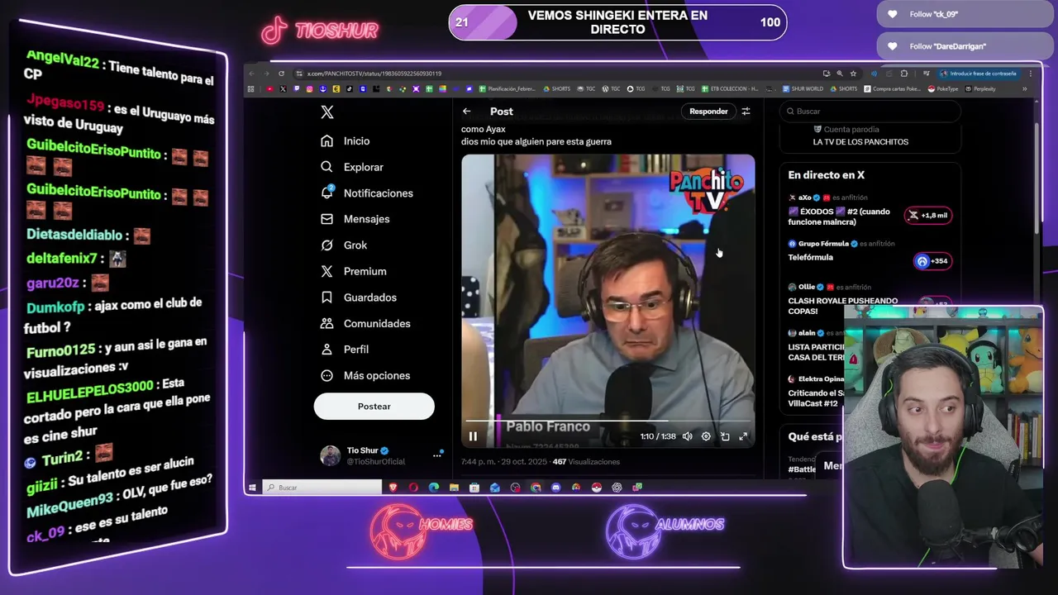The height and width of the screenshot is (595, 1058).
Task: Toggle picture-in-picture mode on video
Action: [x=725, y=436]
